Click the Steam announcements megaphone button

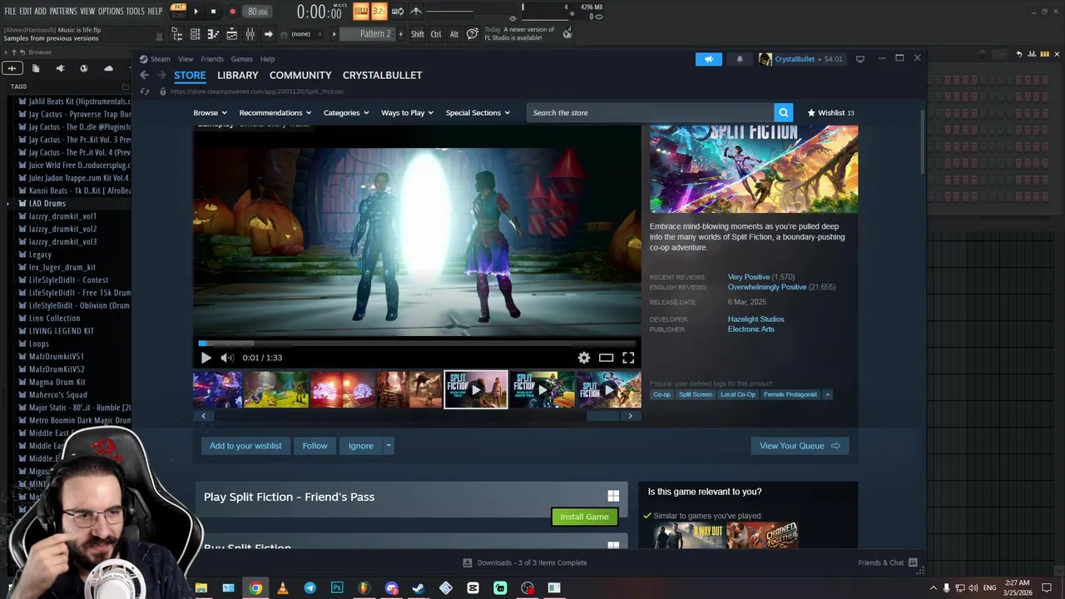(x=709, y=59)
